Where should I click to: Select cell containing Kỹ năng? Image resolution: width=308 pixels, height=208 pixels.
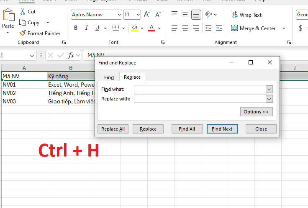click(71, 76)
